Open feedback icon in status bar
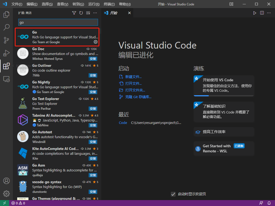The height and width of the screenshot is (206, 275). click(261, 203)
